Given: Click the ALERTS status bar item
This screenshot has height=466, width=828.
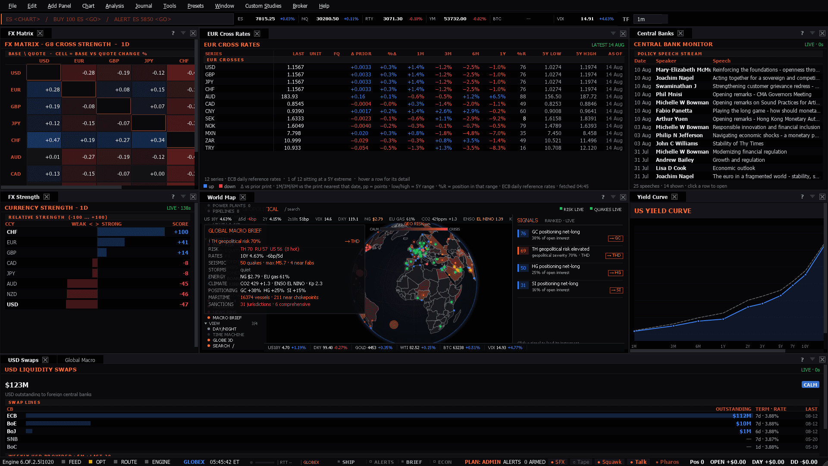Looking at the screenshot, I should click(x=381, y=462).
